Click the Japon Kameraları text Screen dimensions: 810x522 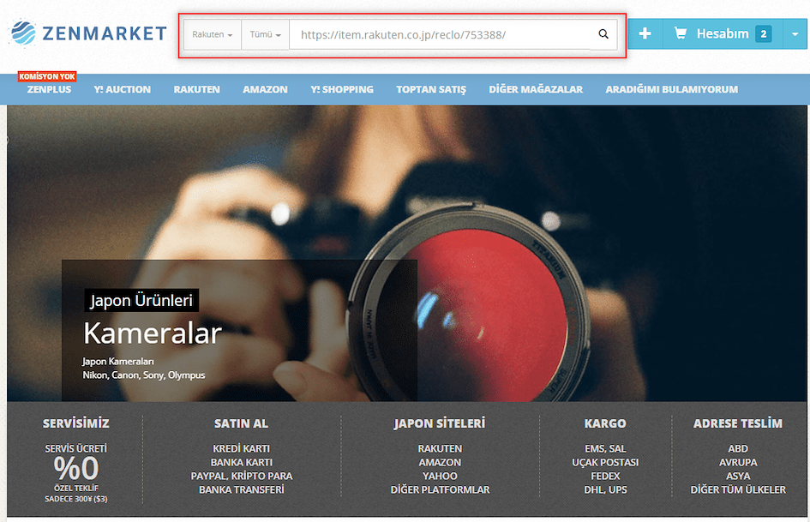[x=117, y=361]
